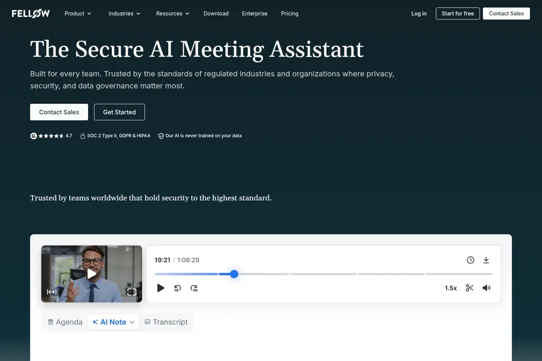Select the AI Note tab
The image size is (542, 361).
pyautogui.click(x=113, y=322)
